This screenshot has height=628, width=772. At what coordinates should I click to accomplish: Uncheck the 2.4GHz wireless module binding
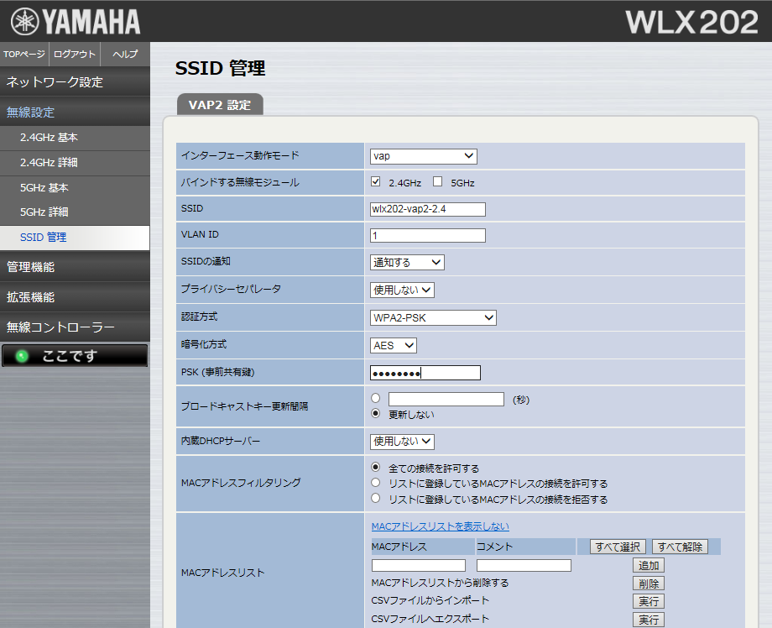375,181
